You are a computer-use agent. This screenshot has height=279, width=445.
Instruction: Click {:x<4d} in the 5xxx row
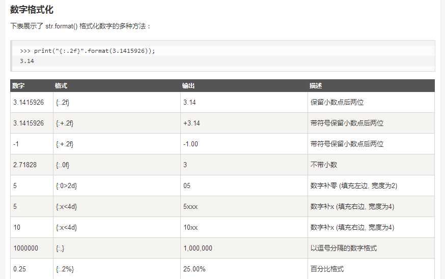pyautogui.click(x=67, y=206)
